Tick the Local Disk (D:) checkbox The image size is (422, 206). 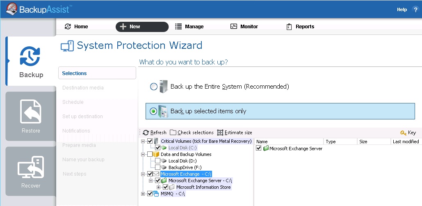click(158, 161)
